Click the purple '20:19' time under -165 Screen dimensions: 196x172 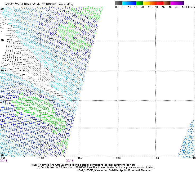(x=3, y=161)
